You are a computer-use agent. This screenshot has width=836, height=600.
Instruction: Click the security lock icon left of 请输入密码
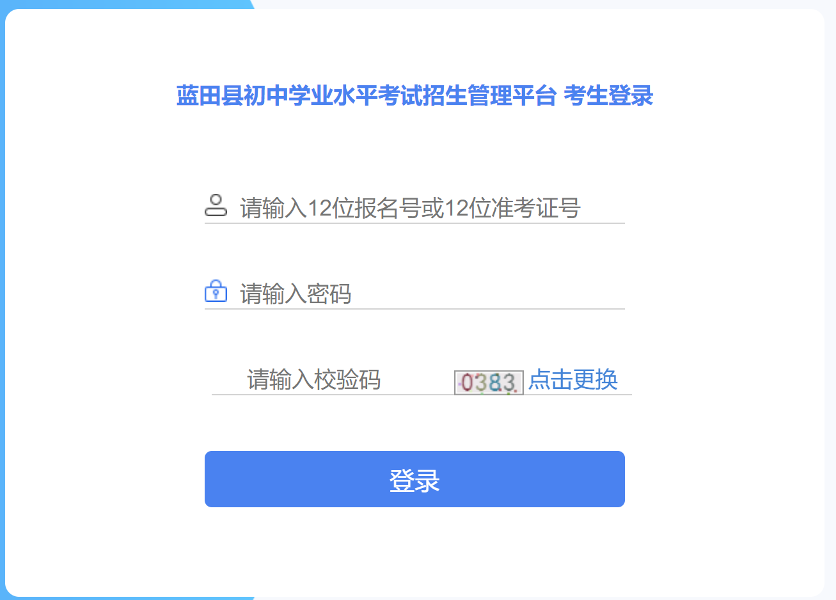tap(216, 291)
